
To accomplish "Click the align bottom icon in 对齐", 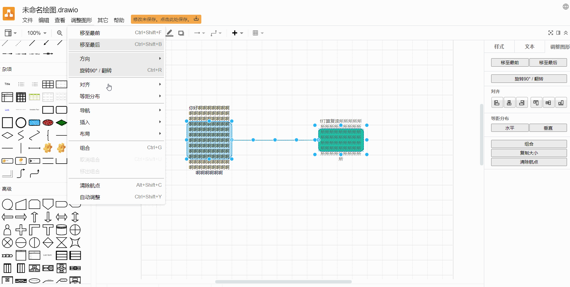I will point(561,103).
